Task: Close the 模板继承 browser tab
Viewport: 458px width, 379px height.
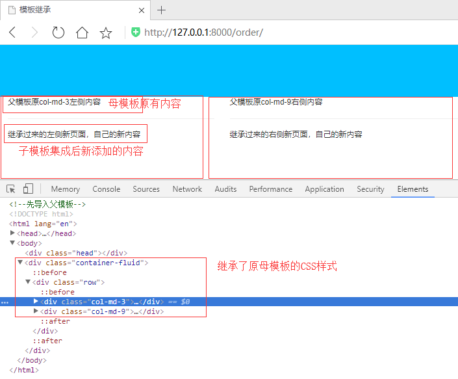Action: (x=142, y=10)
